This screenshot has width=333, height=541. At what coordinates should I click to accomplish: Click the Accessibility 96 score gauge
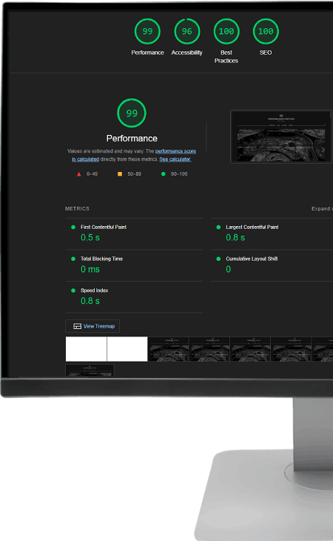[187, 31]
